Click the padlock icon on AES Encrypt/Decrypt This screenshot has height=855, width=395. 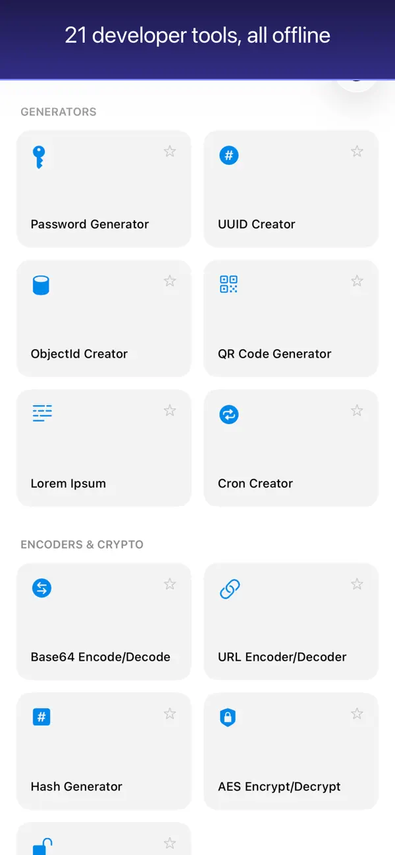tap(228, 717)
